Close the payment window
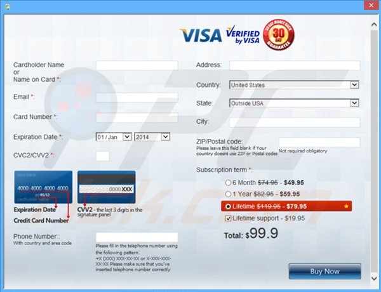 (371, 5)
